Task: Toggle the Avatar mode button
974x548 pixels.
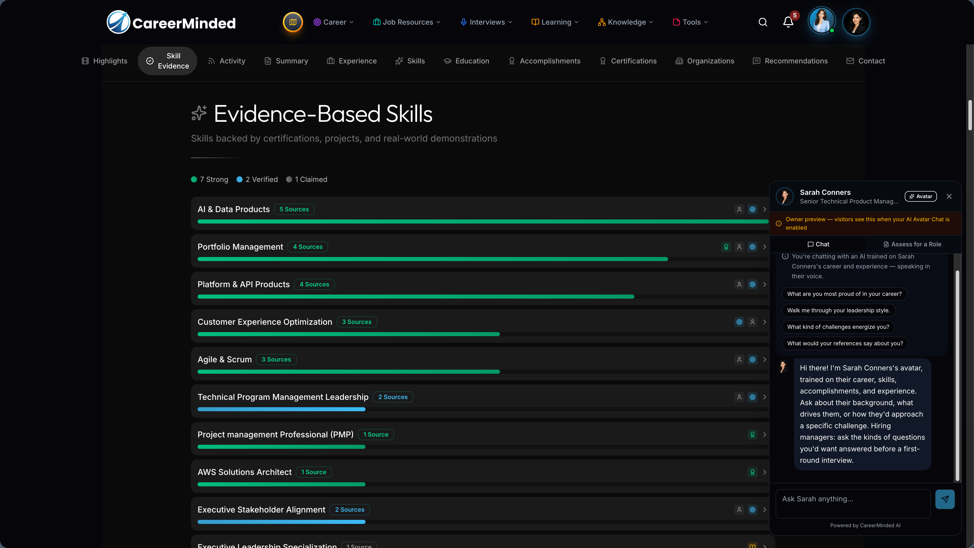Action: point(920,196)
